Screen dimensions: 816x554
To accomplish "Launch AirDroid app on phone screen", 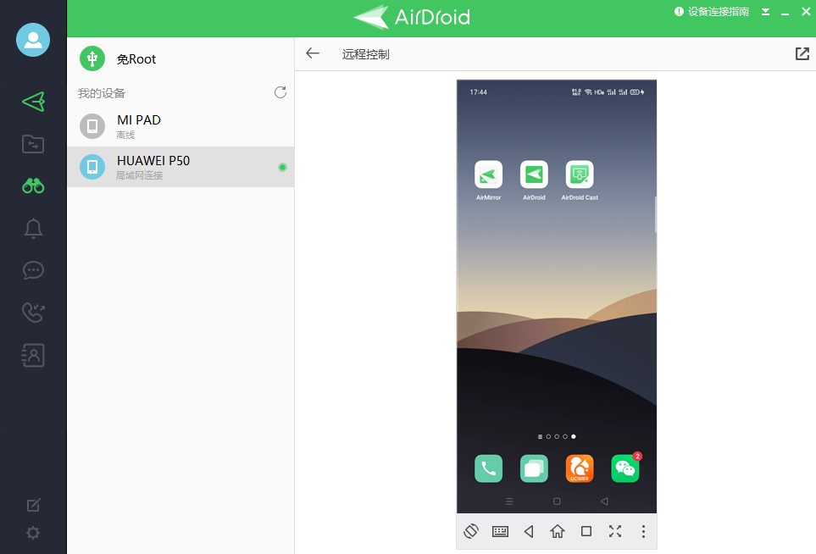I will pyautogui.click(x=534, y=180).
